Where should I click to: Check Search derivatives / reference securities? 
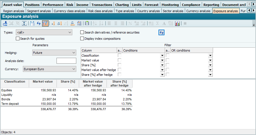tap(82, 32)
